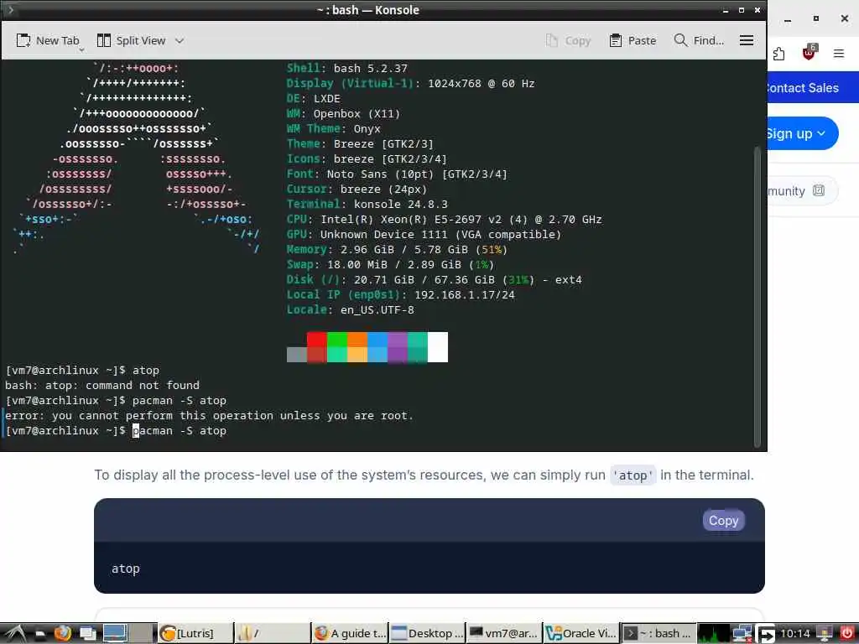
Task: Click the CPU usage monitor graph in tray
Action: point(714,634)
